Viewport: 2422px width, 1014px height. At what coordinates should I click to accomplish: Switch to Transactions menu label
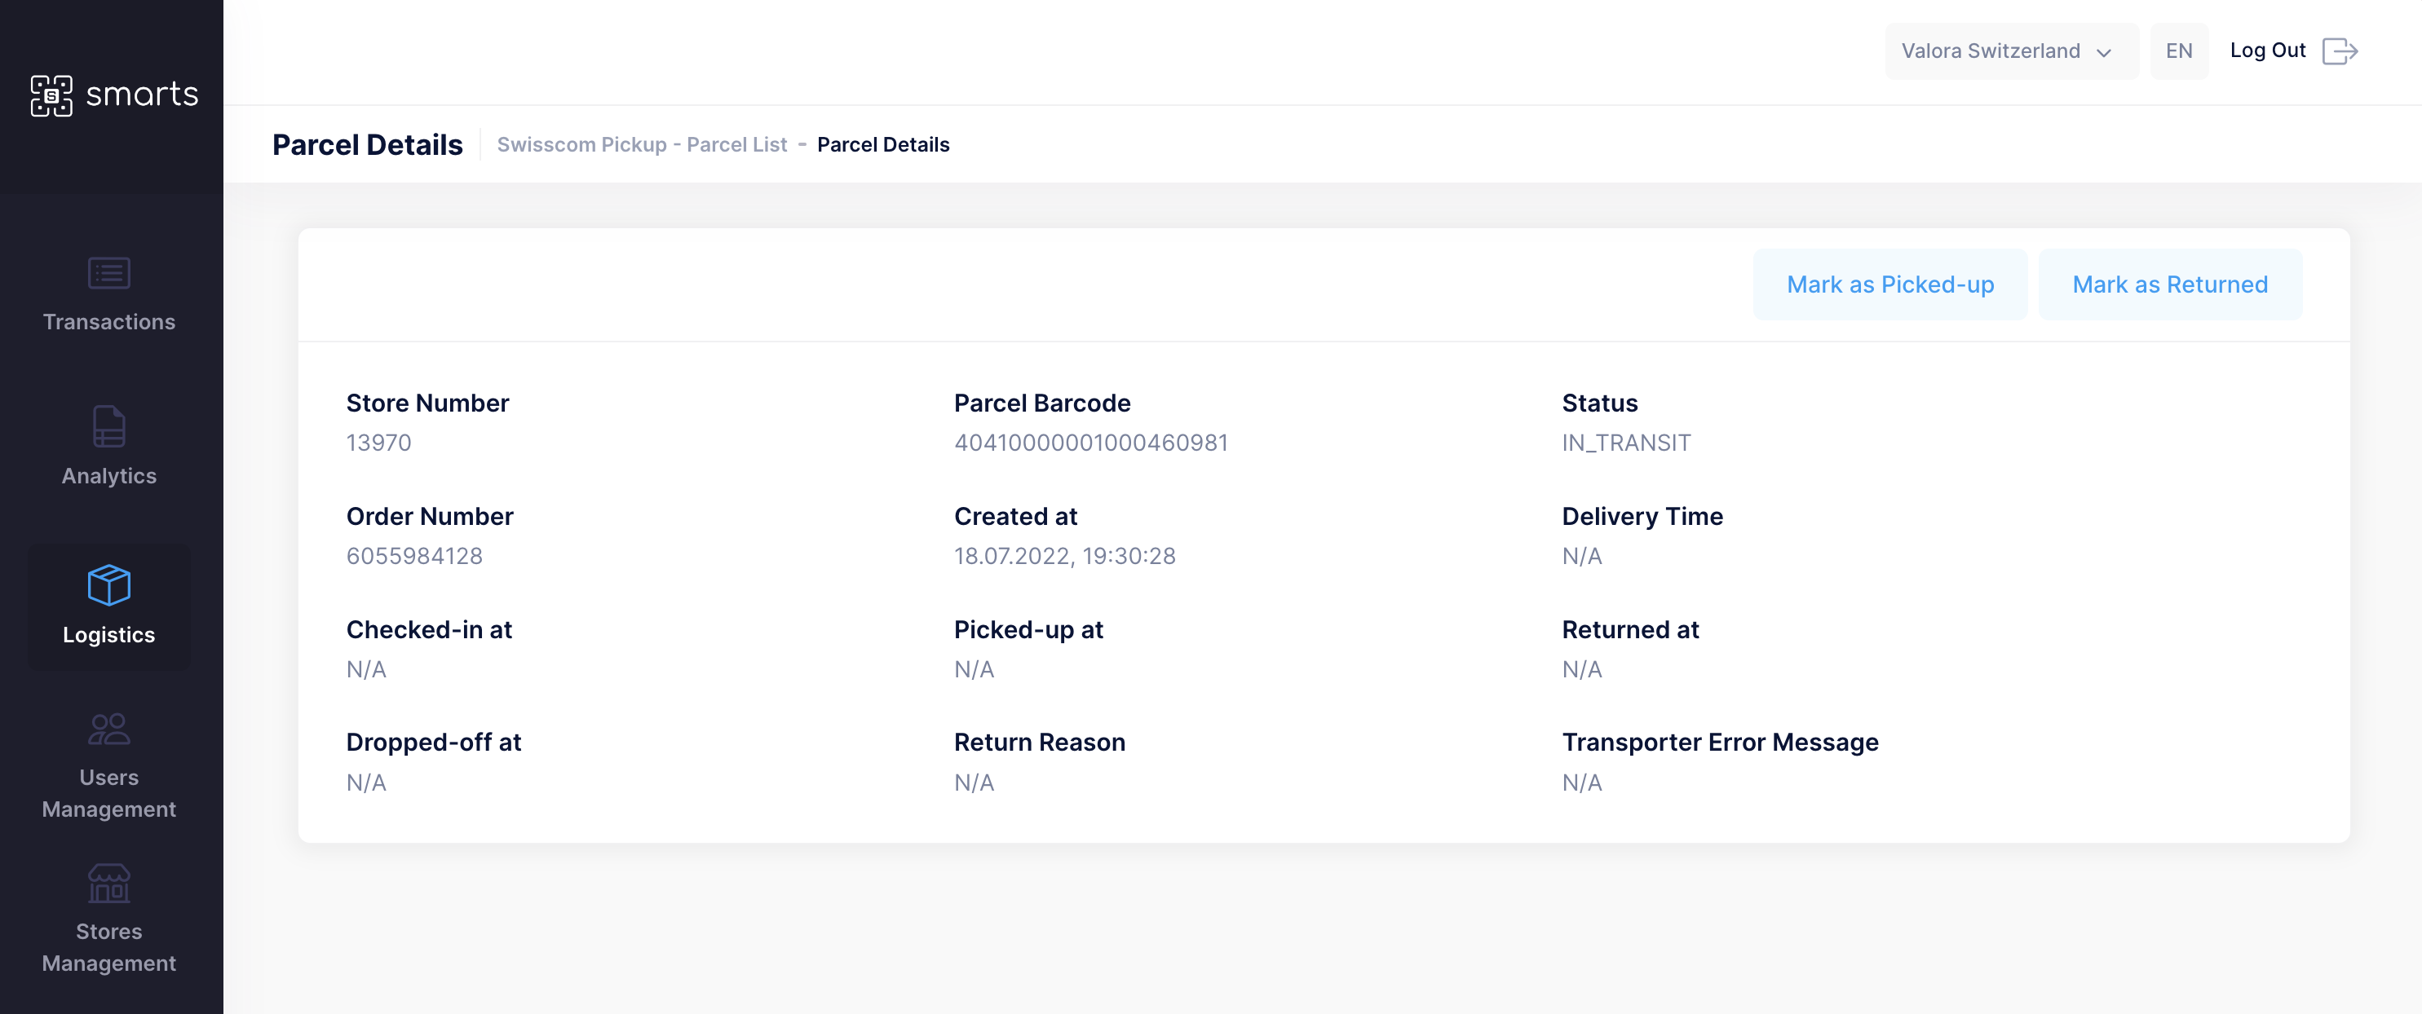(x=109, y=321)
